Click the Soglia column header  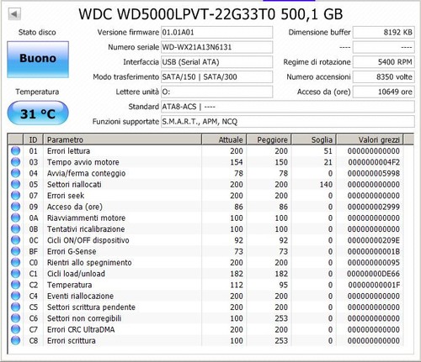click(x=314, y=139)
